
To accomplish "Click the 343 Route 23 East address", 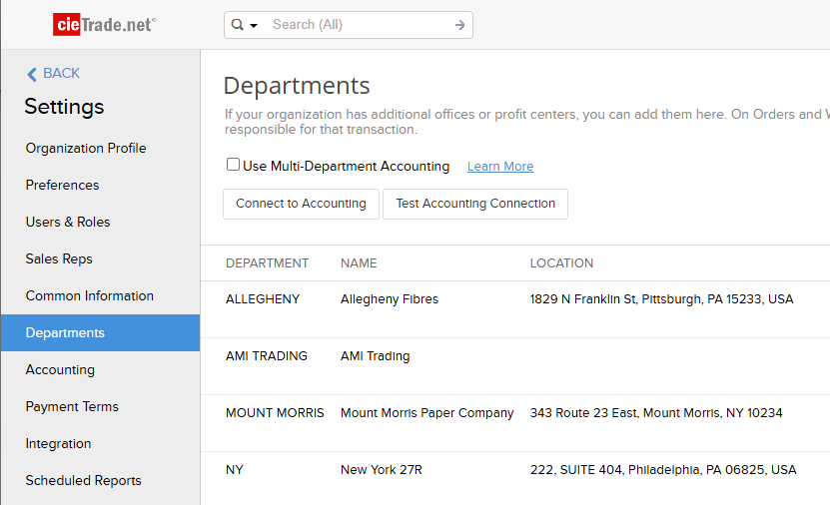I will [656, 413].
